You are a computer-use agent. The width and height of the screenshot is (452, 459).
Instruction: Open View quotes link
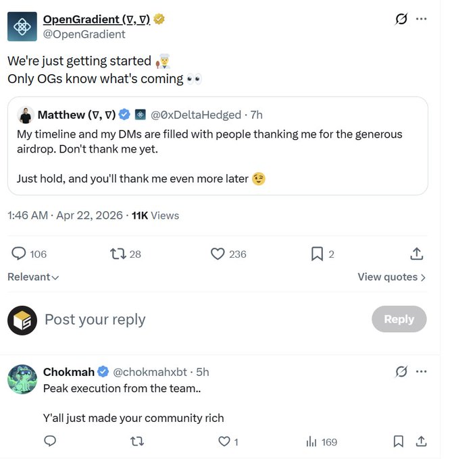[391, 277]
